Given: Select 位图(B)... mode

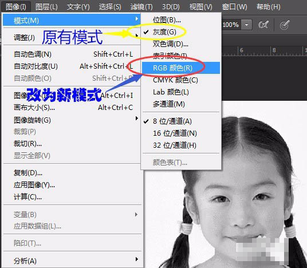Looking at the screenshot, I should pyautogui.click(x=181, y=20).
